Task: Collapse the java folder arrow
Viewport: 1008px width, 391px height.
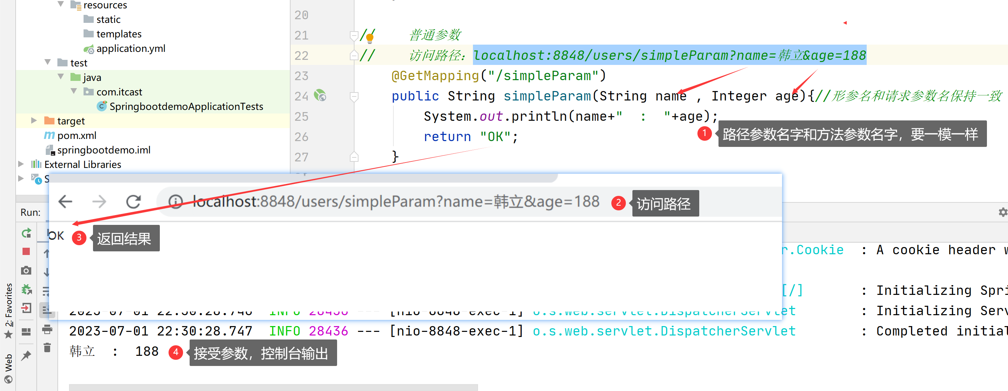Action: click(61, 76)
